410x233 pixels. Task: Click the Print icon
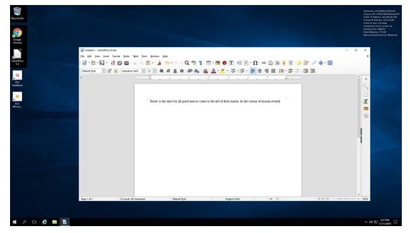(119, 63)
